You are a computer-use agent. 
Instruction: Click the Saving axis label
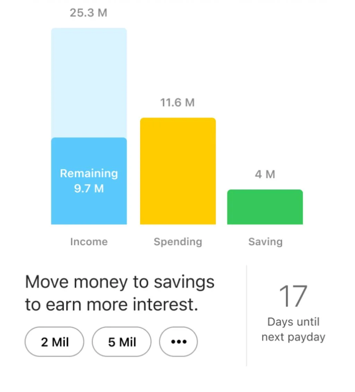[x=265, y=242]
